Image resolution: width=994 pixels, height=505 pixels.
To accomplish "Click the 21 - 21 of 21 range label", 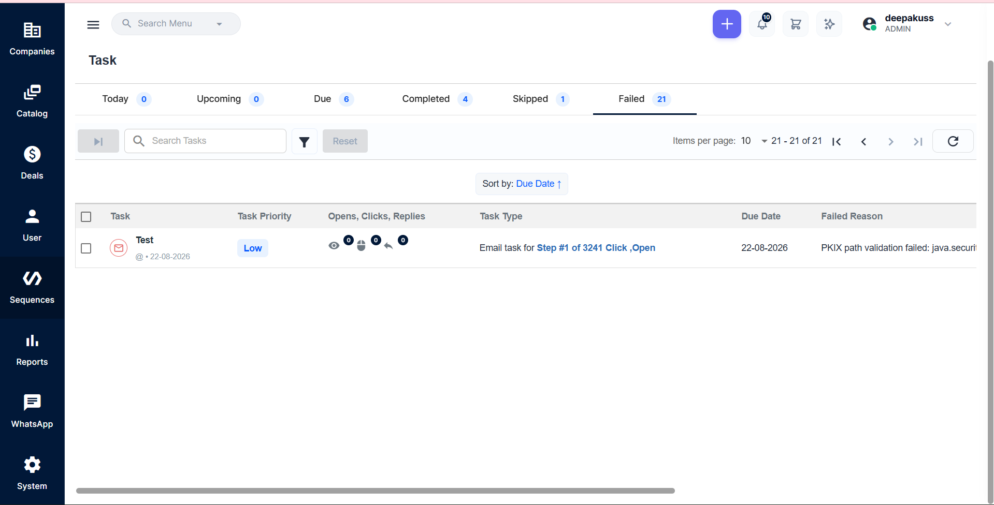I will [797, 141].
